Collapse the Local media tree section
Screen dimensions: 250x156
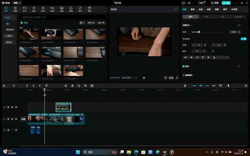[x=5, y=17]
